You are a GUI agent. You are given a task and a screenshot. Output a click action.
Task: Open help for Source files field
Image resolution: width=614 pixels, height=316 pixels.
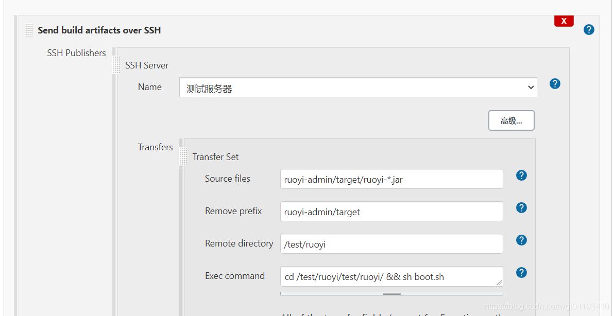pyautogui.click(x=521, y=175)
